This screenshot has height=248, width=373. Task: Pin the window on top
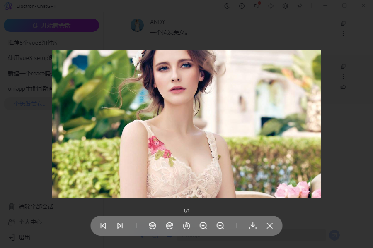[300, 6]
